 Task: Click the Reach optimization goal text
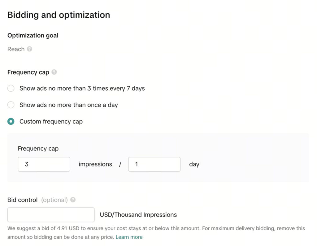[16, 49]
